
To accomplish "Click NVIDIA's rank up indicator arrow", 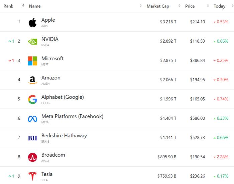I will pyautogui.click(x=10, y=41).
